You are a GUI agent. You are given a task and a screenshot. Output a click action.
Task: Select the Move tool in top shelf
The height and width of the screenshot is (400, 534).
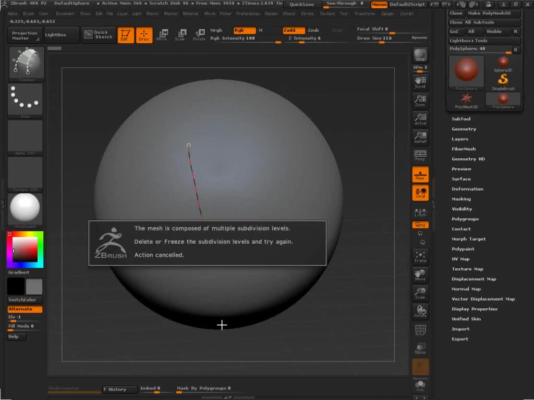(162, 35)
